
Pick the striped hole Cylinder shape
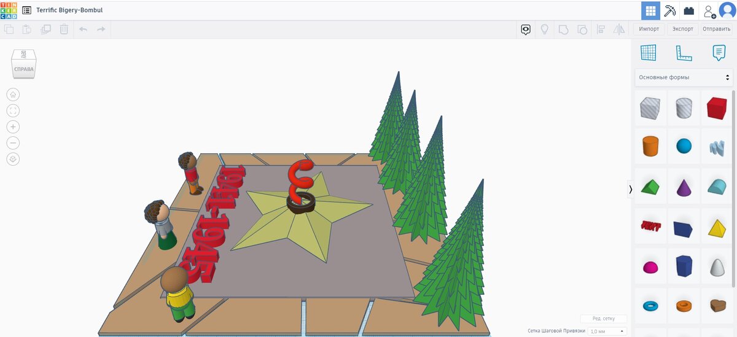[x=684, y=108]
